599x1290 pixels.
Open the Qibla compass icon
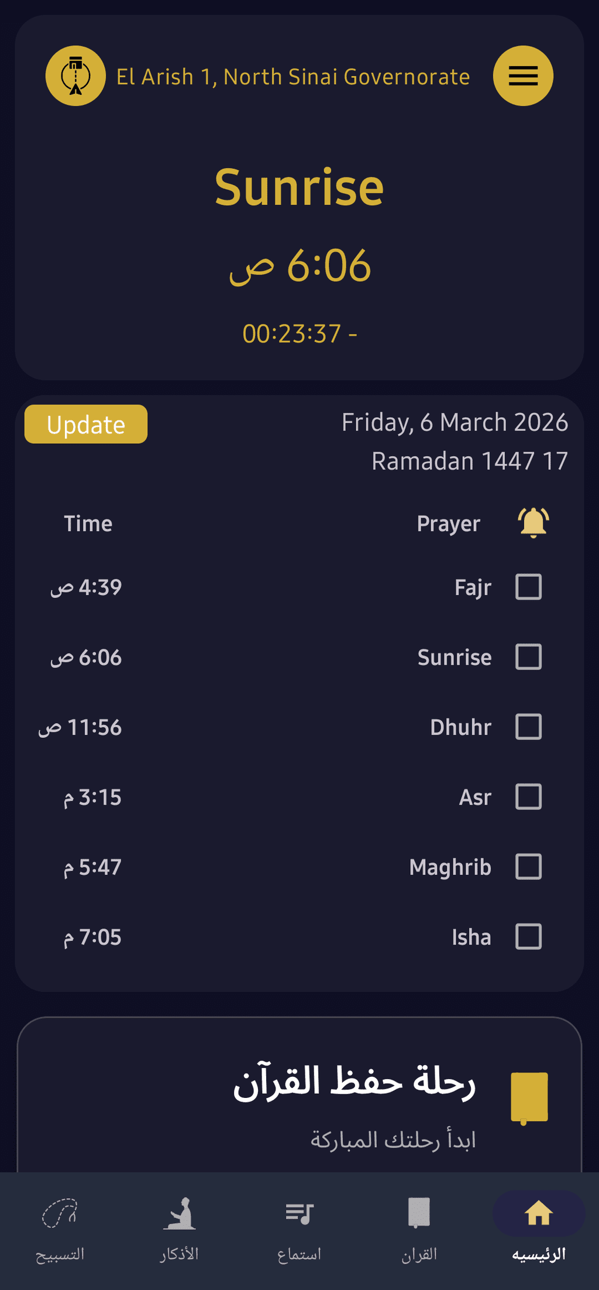[75, 76]
